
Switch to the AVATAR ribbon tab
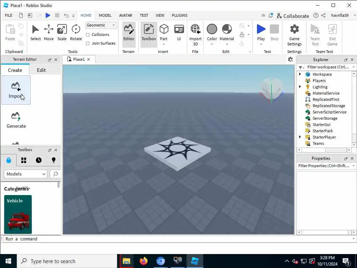click(126, 15)
